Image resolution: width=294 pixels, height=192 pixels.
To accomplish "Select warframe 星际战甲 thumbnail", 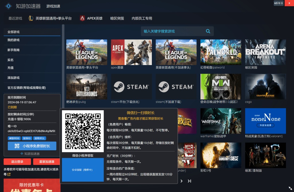I will tap(221, 121).
